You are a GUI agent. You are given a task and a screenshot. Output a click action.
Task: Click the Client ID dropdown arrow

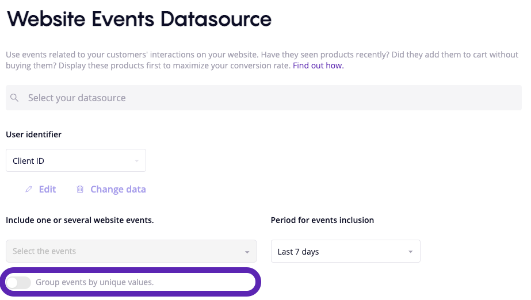[x=137, y=161]
